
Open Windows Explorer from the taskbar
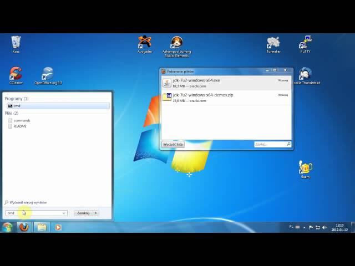(42, 227)
